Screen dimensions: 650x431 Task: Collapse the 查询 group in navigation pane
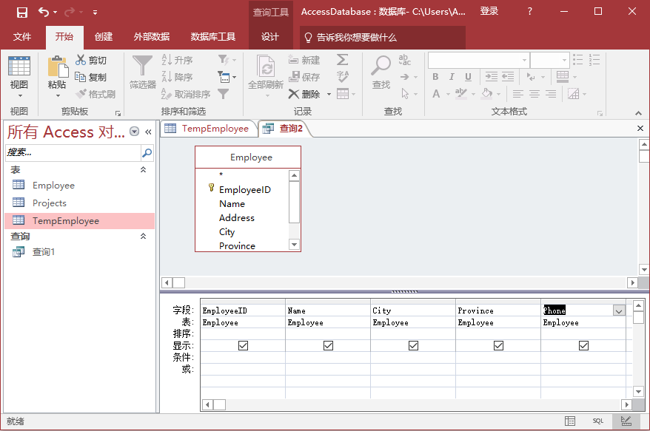coord(144,237)
